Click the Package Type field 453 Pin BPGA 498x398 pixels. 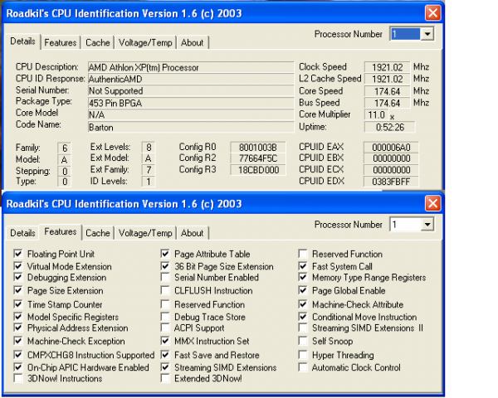pyautogui.click(x=191, y=103)
